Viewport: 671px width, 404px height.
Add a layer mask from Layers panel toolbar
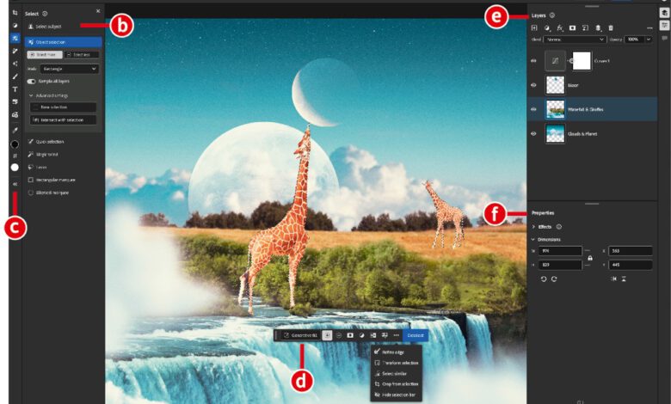point(573,28)
